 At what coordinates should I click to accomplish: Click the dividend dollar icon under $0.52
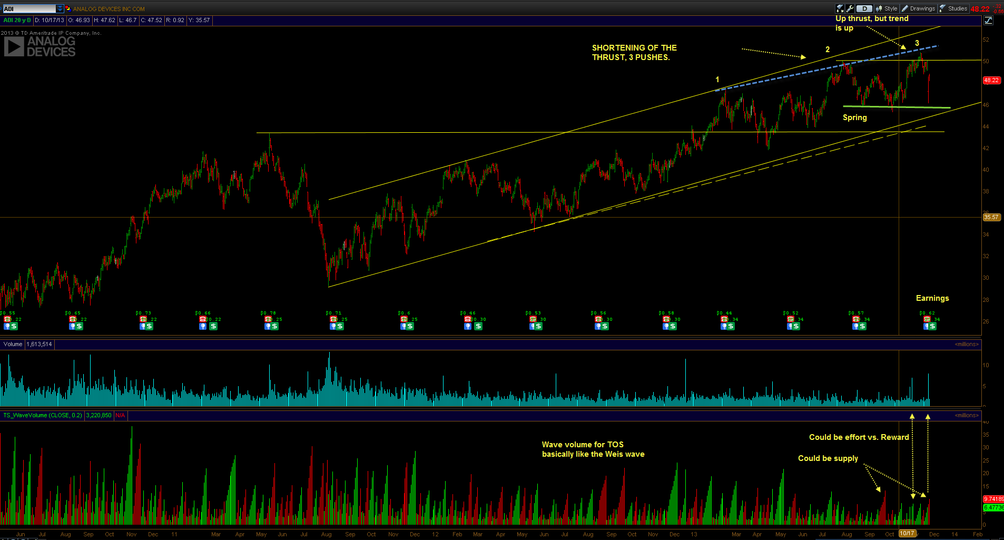796,326
